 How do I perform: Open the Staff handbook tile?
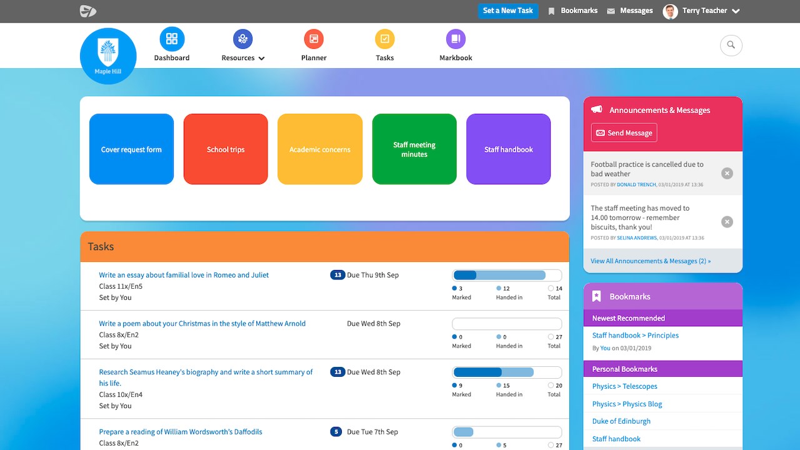coord(509,149)
